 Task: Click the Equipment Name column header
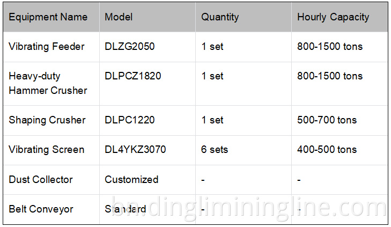click(x=48, y=17)
